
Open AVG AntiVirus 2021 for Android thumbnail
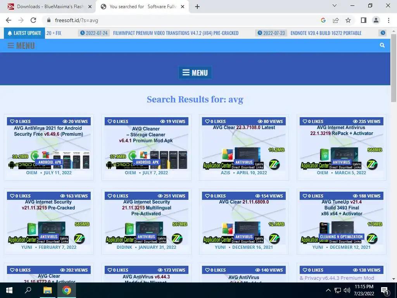tap(48, 147)
